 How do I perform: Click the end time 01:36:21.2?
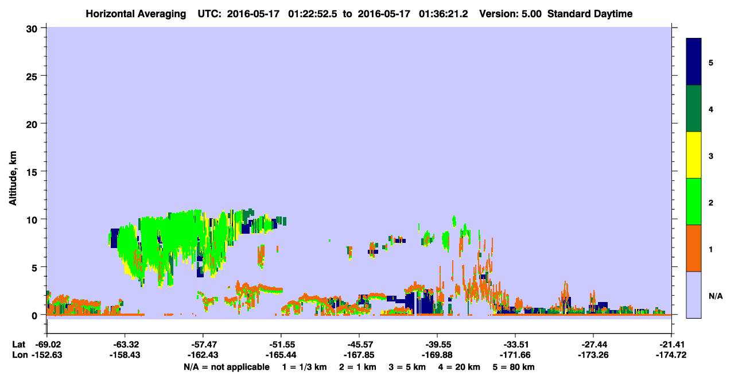point(445,14)
